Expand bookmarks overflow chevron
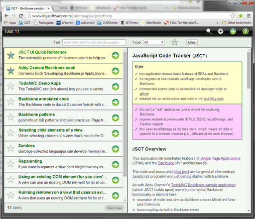The image size is (255, 219). [x=217, y=23]
